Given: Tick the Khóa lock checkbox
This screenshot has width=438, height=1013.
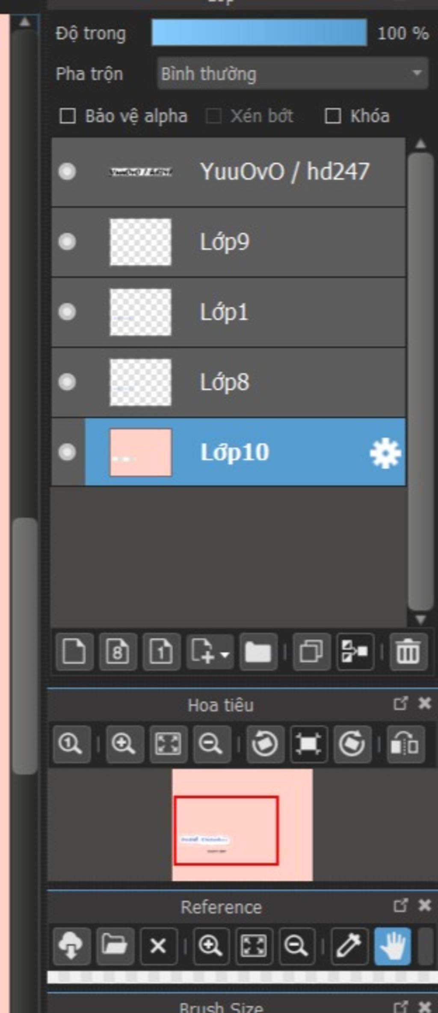Looking at the screenshot, I should pyautogui.click(x=333, y=116).
